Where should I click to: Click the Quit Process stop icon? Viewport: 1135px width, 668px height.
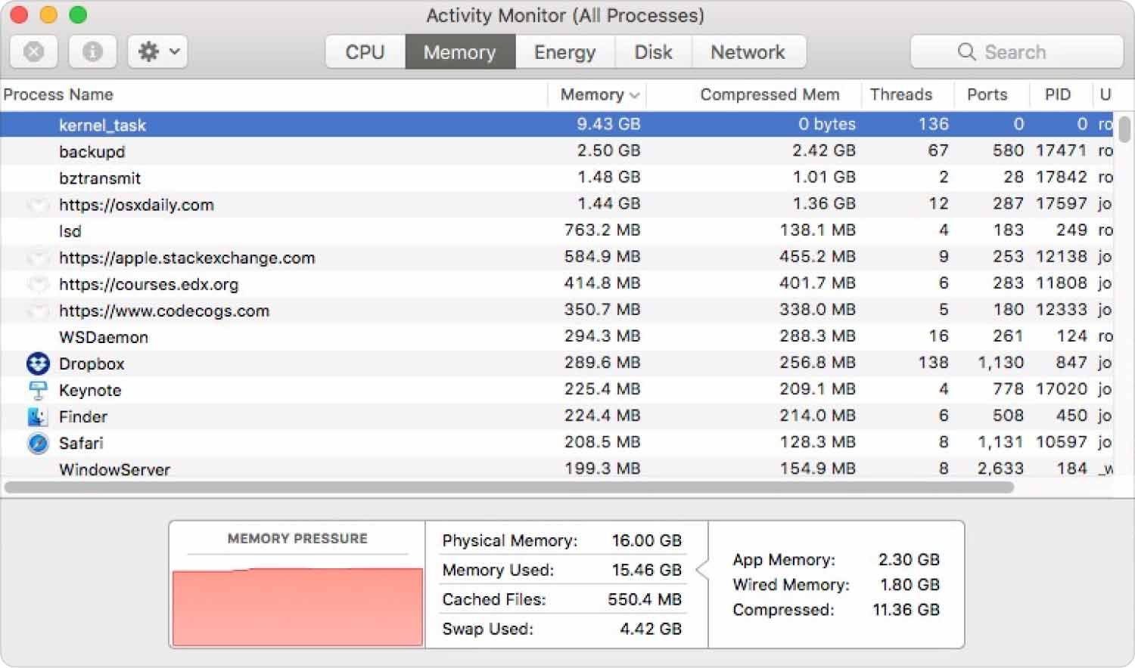34,51
